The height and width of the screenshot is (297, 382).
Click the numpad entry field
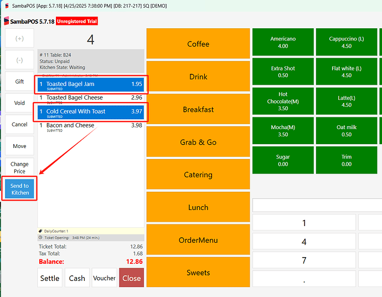click(317, 206)
